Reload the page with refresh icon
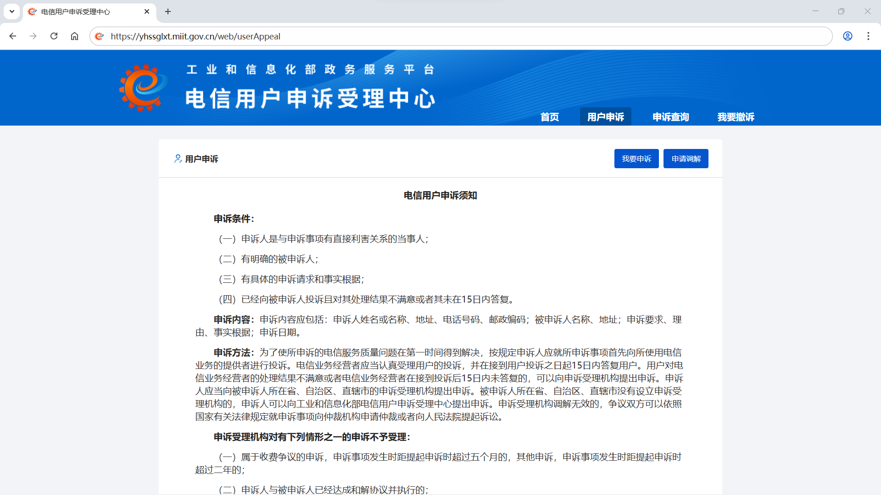 (x=54, y=36)
